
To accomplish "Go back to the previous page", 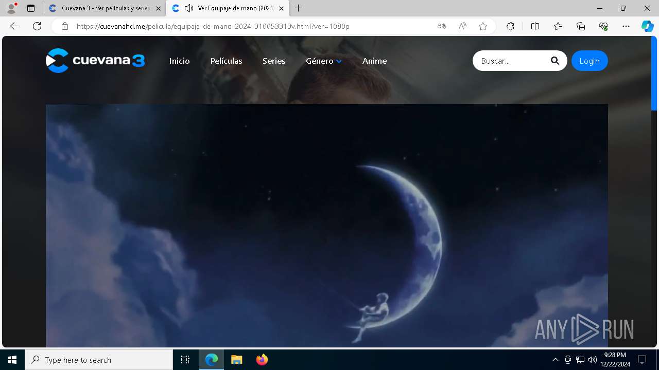I will pos(14,26).
